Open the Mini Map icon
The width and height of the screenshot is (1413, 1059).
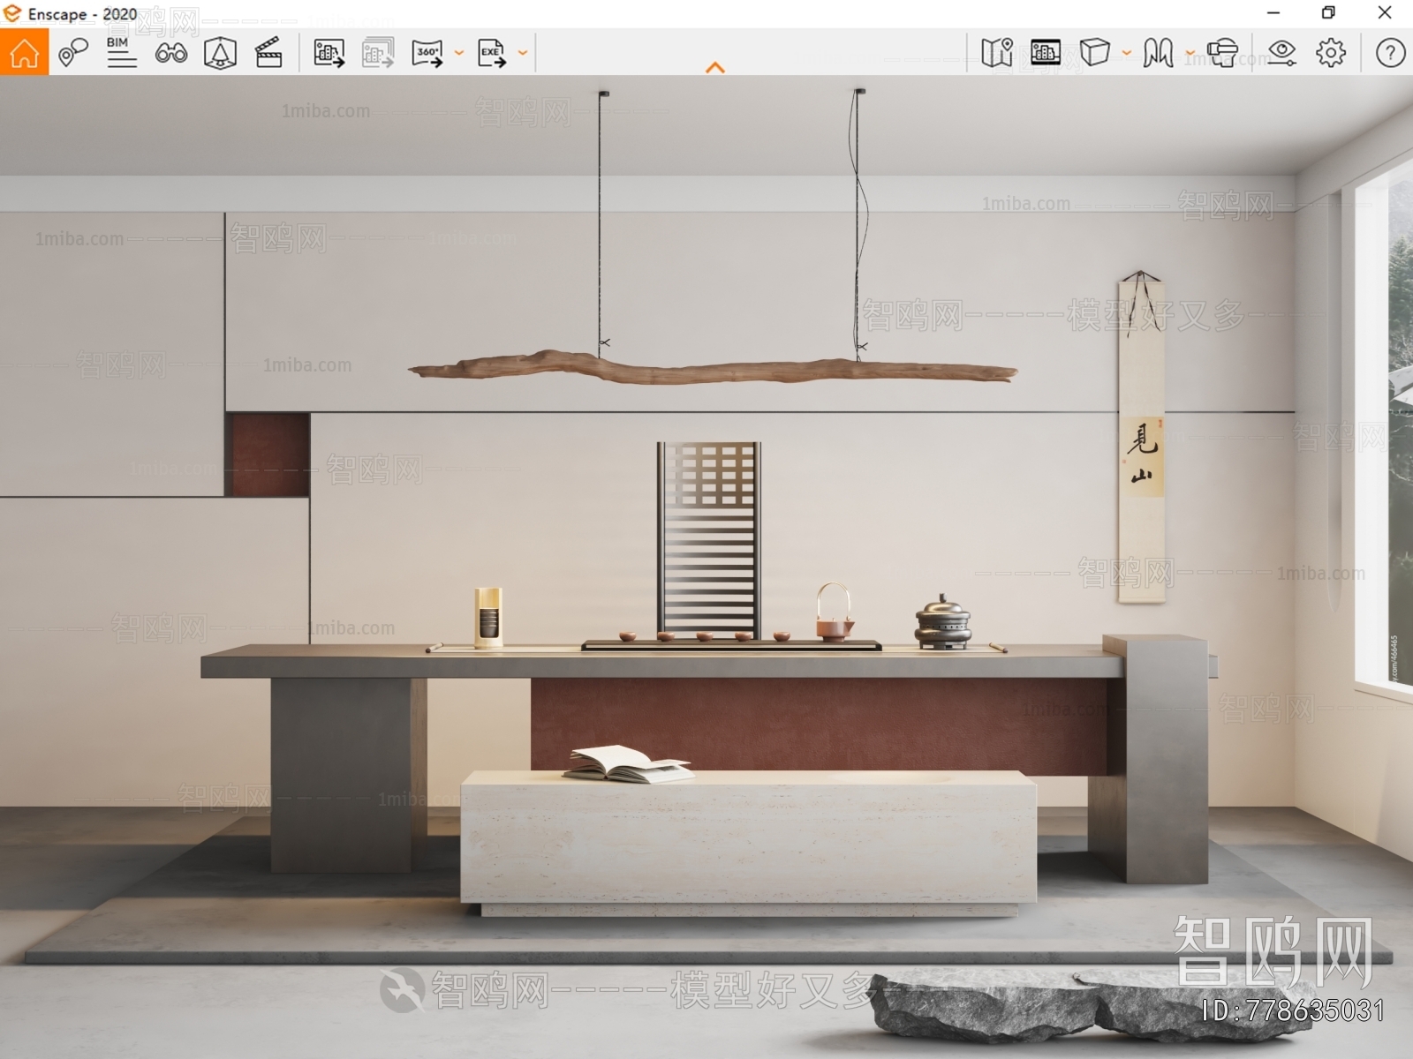[x=997, y=53]
